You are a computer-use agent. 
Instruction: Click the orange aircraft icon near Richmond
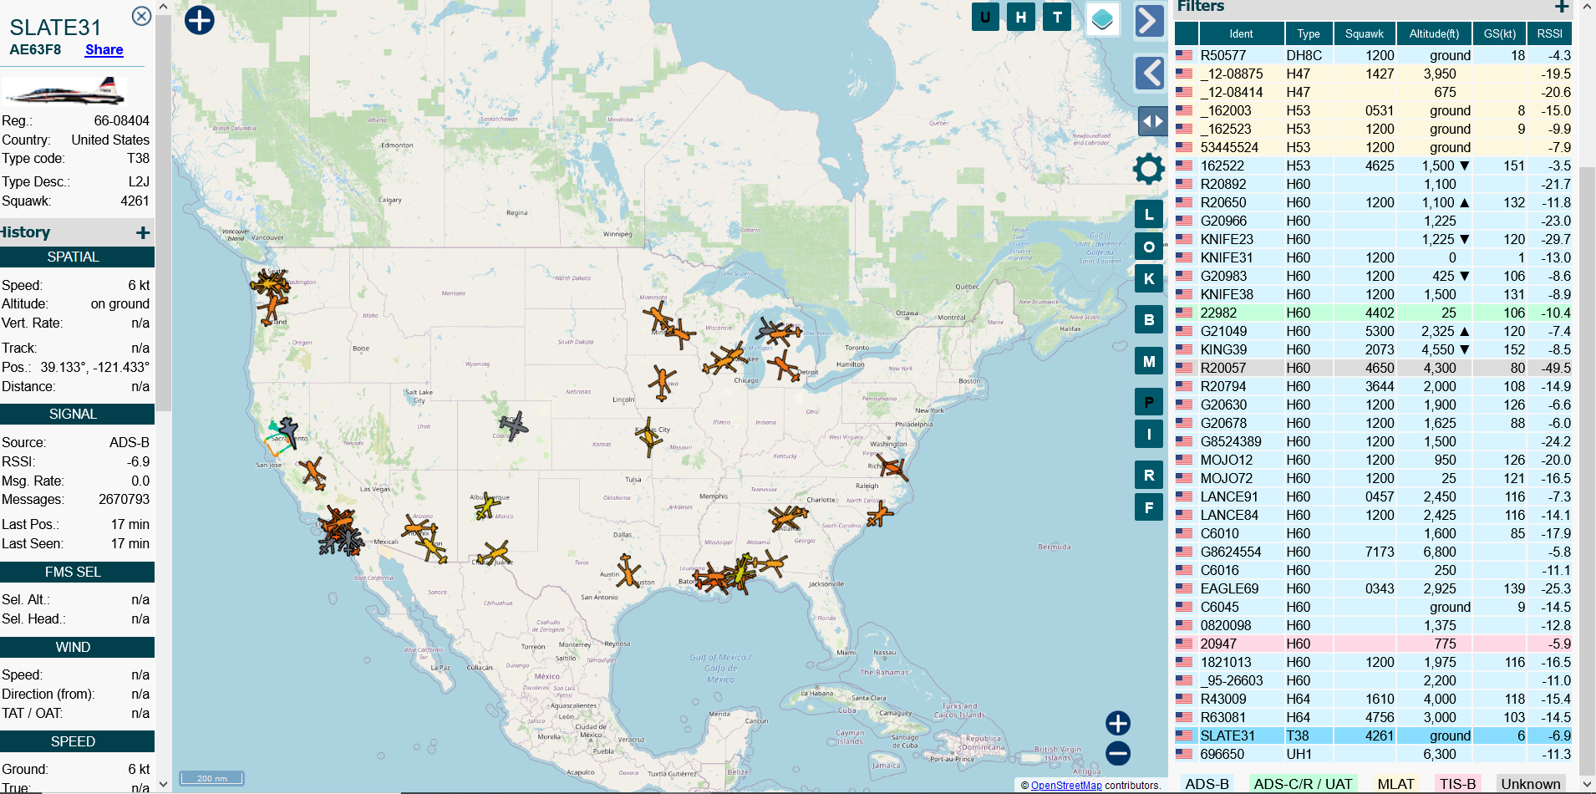(892, 466)
